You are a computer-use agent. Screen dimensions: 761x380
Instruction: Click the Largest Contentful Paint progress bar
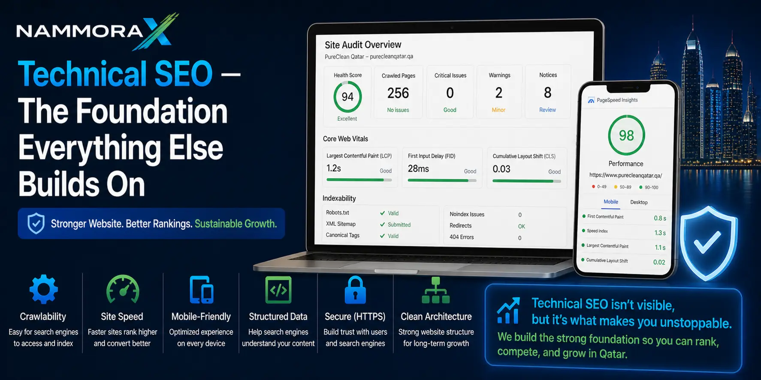(x=359, y=180)
